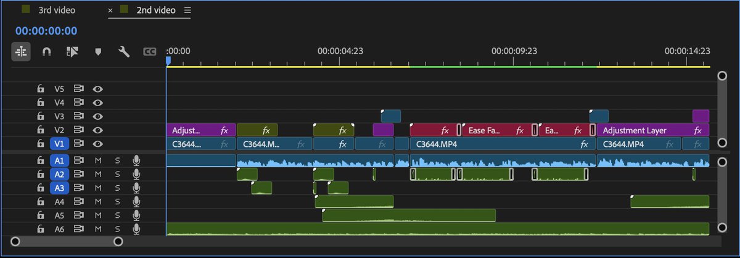
Task: Hide the V2 track output
Action: click(x=97, y=130)
